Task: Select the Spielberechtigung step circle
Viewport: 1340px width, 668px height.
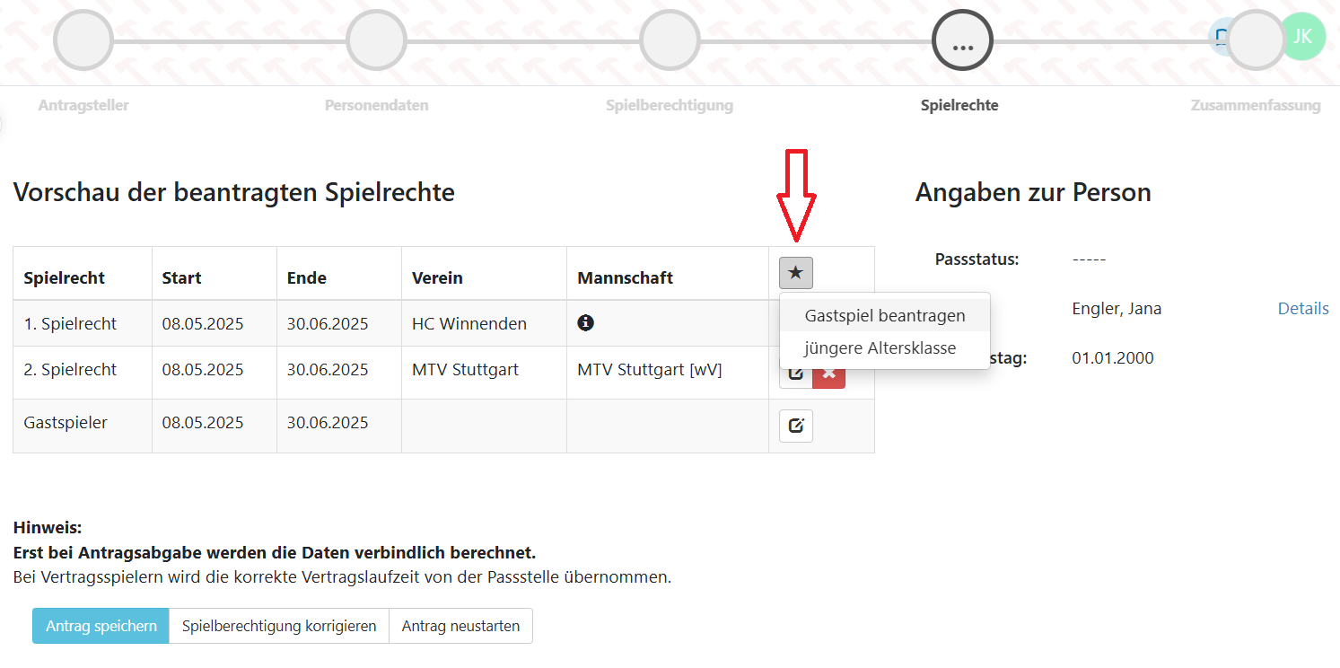Action: 670,40
